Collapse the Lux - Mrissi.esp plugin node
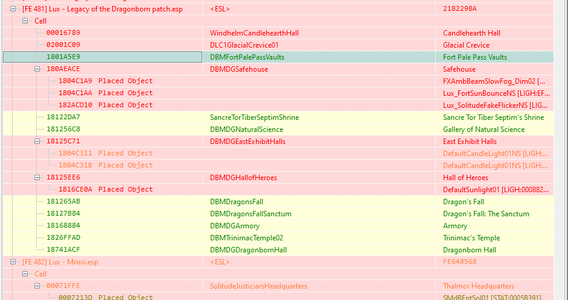Image resolution: width=568 pixels, height=300 pixels. pos(13,261)
